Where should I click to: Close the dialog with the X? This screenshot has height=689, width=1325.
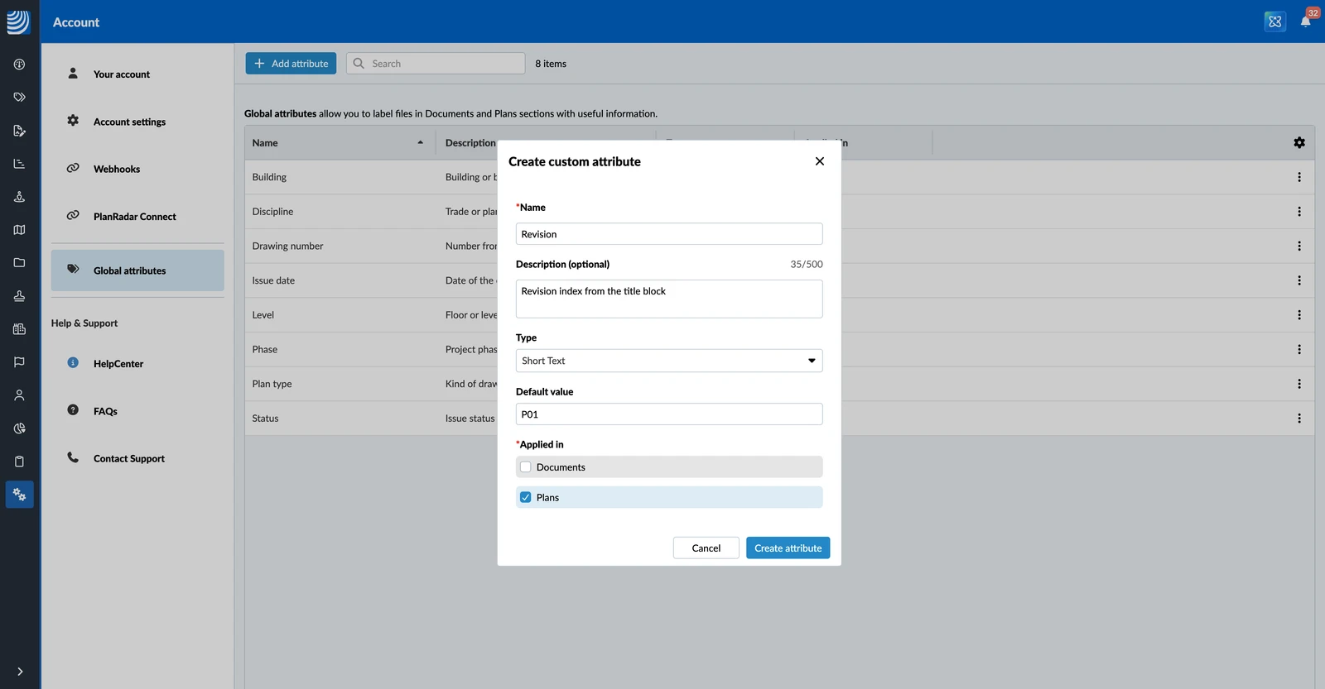[x=820, y=161]
